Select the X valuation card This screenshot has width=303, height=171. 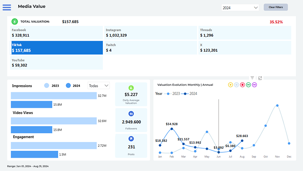pyautogui.click(x=245, y=48)
